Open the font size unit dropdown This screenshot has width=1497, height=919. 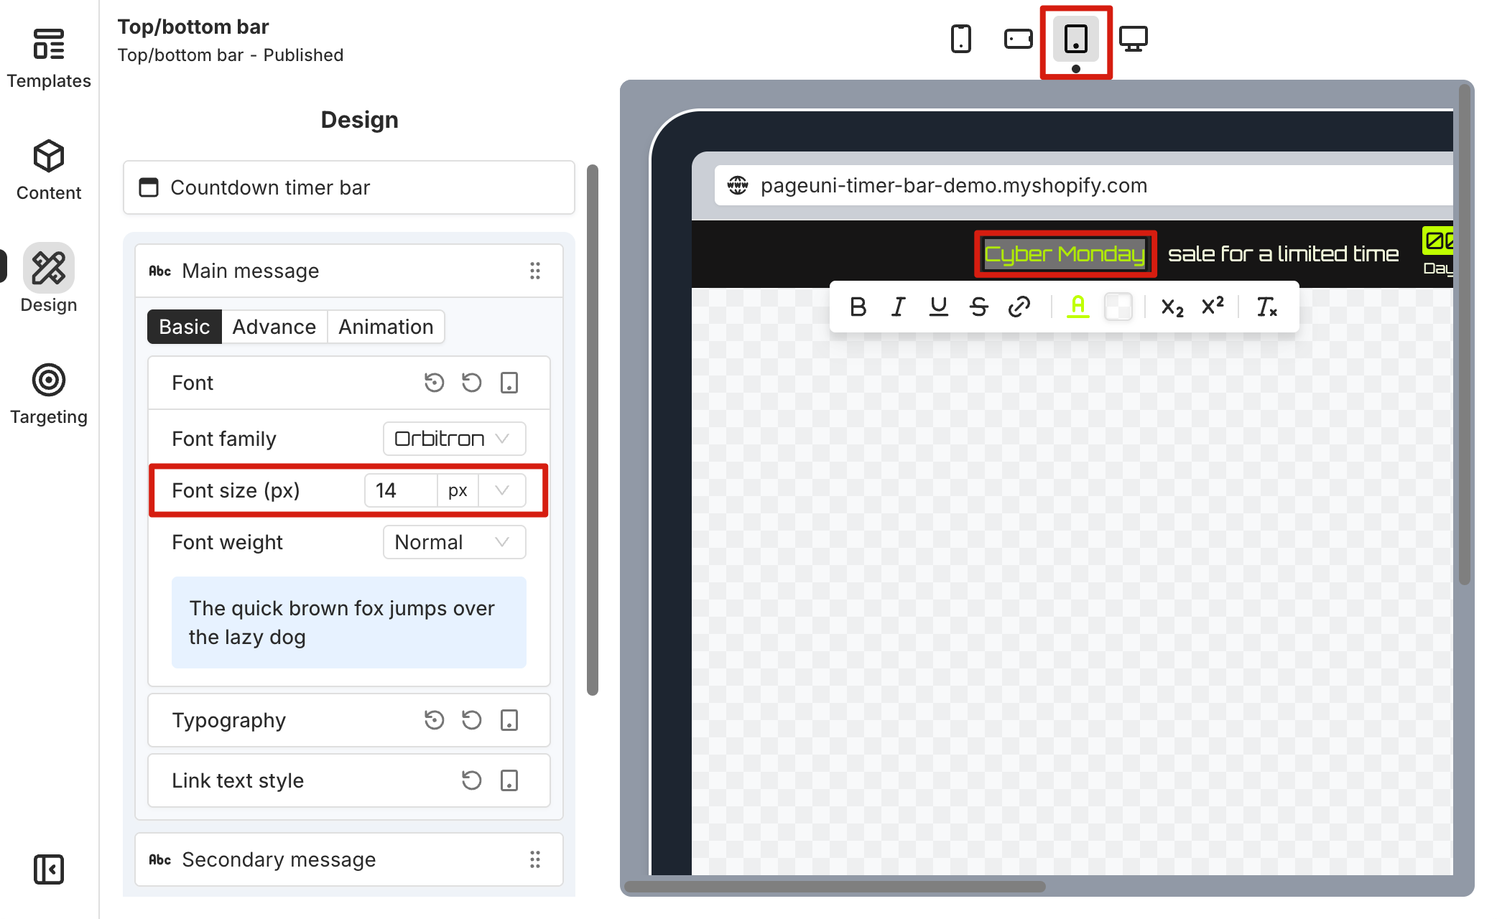coord(502,490)
